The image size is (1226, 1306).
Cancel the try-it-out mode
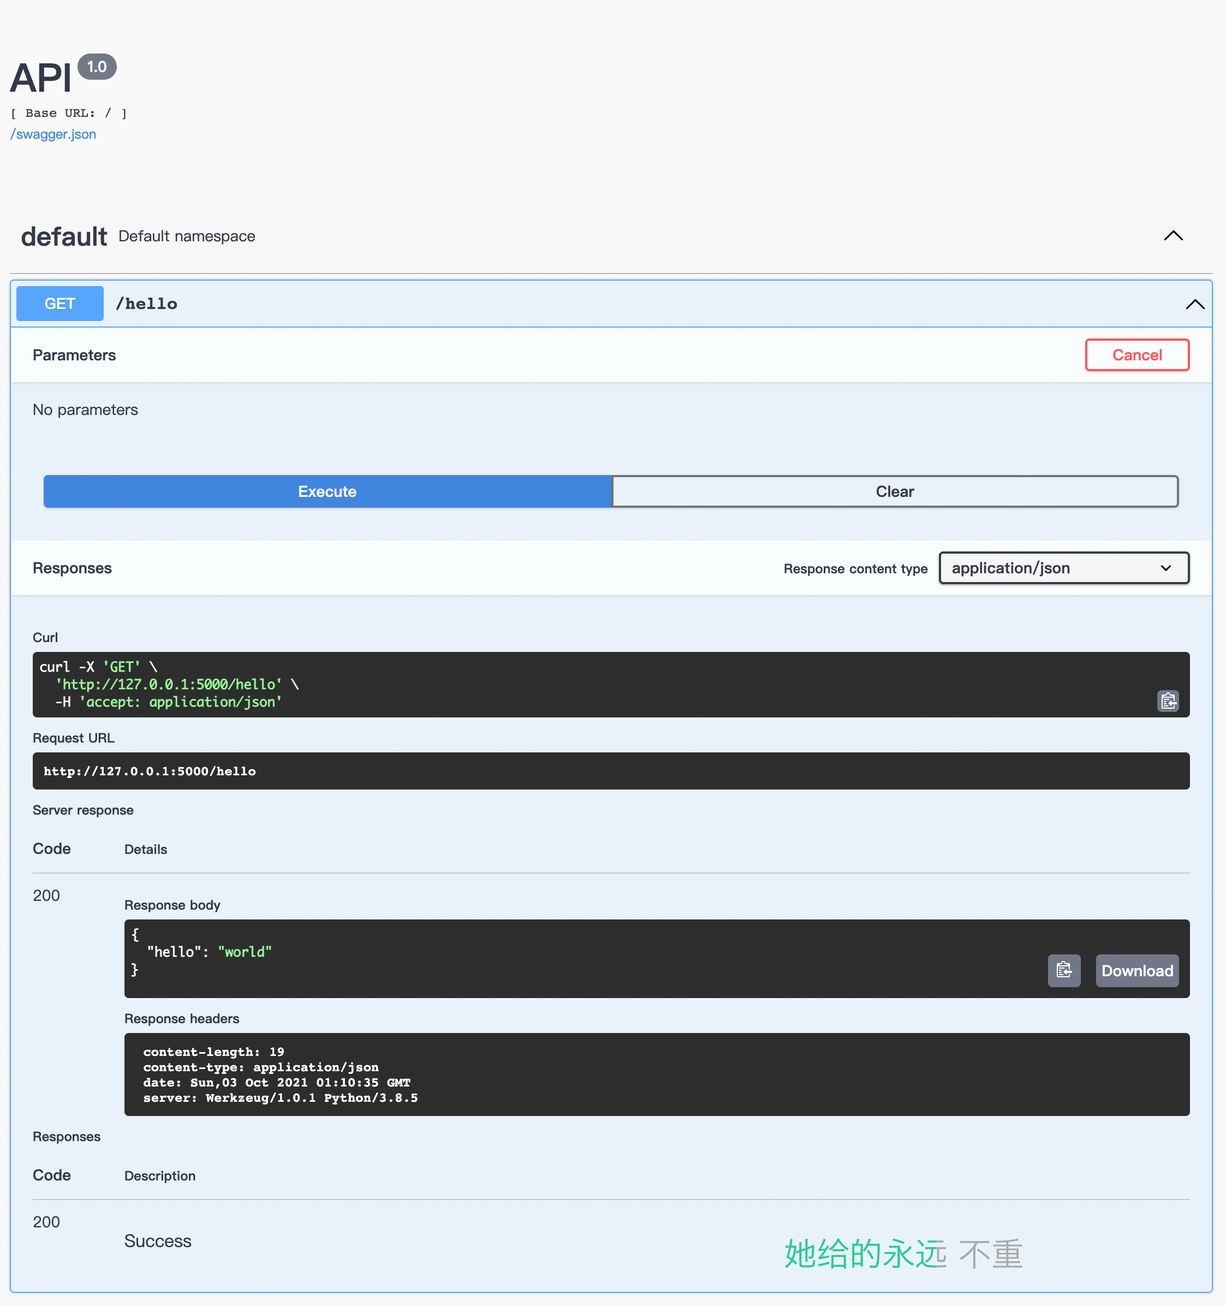(x=1136, y=355)
